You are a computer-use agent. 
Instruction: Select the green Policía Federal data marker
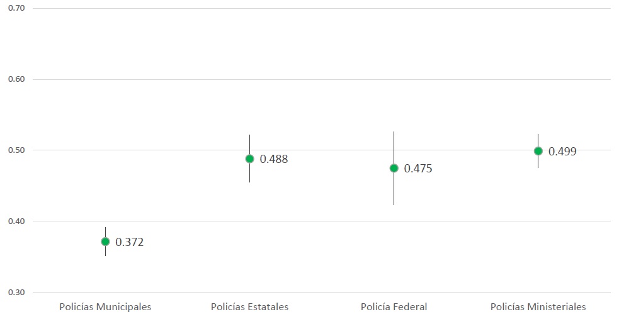click(x=394, y=168)
